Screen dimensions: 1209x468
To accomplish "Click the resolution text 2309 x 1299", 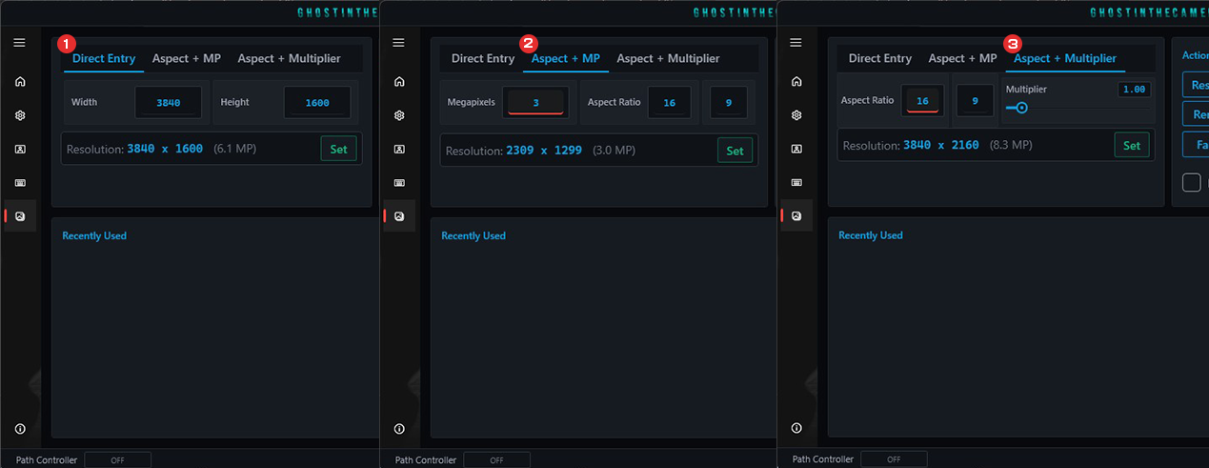I will pos(544,151).
